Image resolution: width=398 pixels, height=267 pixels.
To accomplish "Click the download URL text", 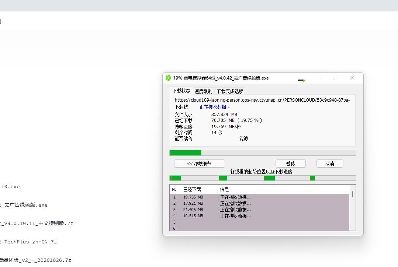I will tap(262, 100).
